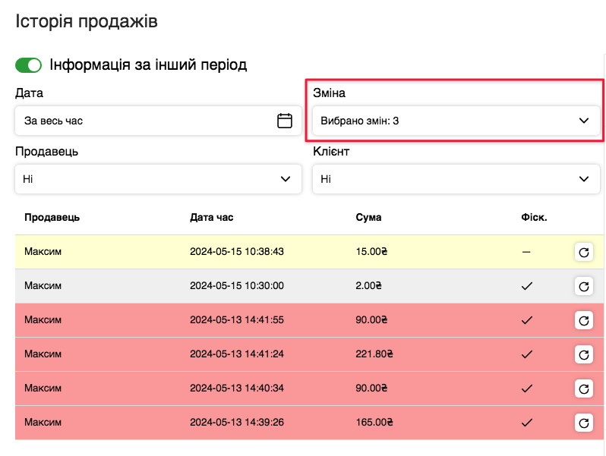This screenshot has height=456, width=606.
Task: Click refresh icon for 221.80₴ sale
Action: pos(583,354)
